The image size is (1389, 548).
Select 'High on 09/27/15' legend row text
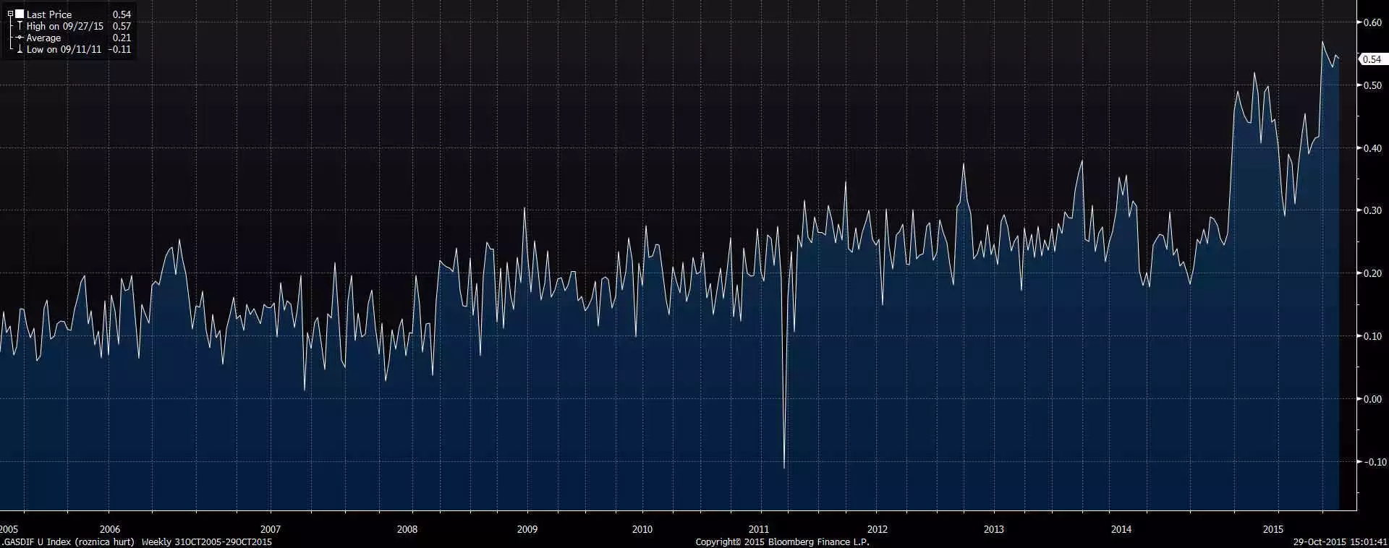[65, 26]
